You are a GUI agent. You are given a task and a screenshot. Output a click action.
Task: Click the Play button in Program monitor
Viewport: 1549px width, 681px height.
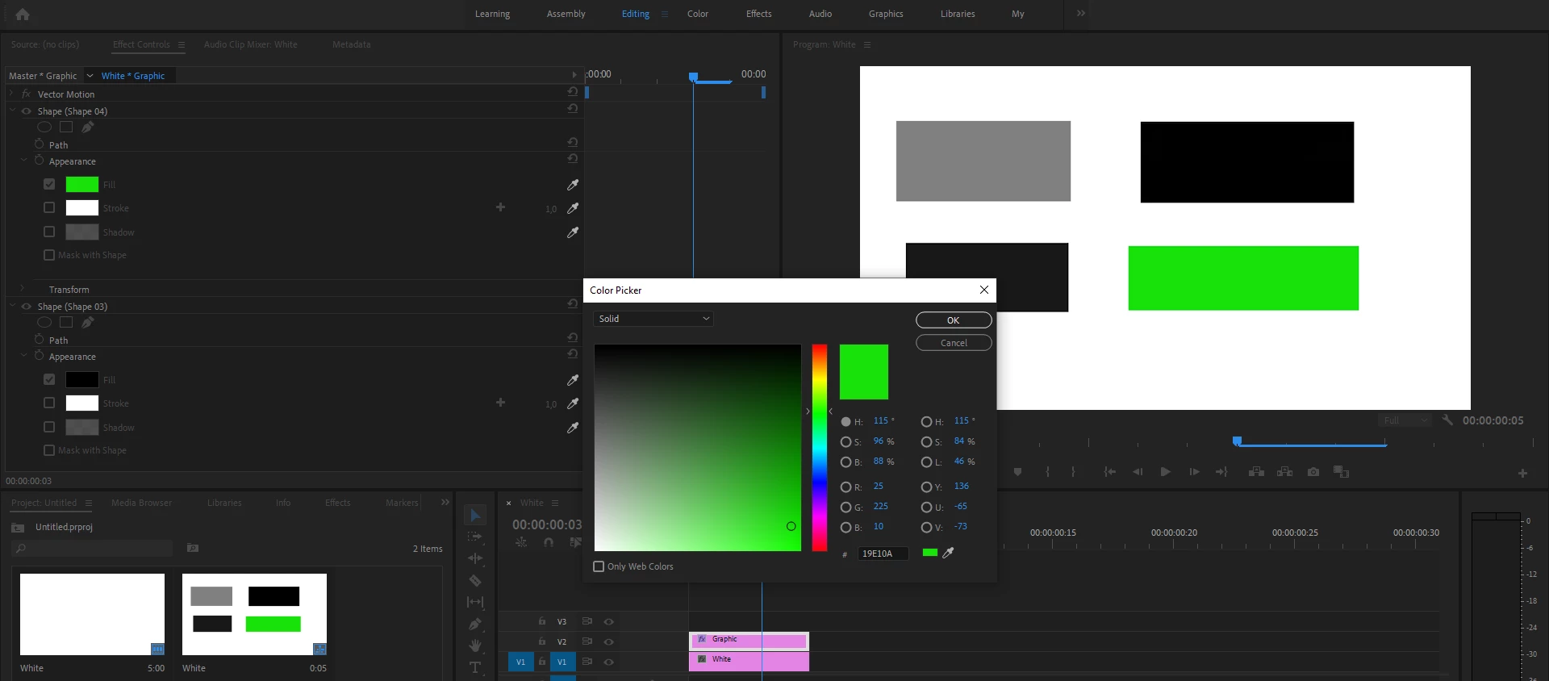click(x=1165, y=472)
